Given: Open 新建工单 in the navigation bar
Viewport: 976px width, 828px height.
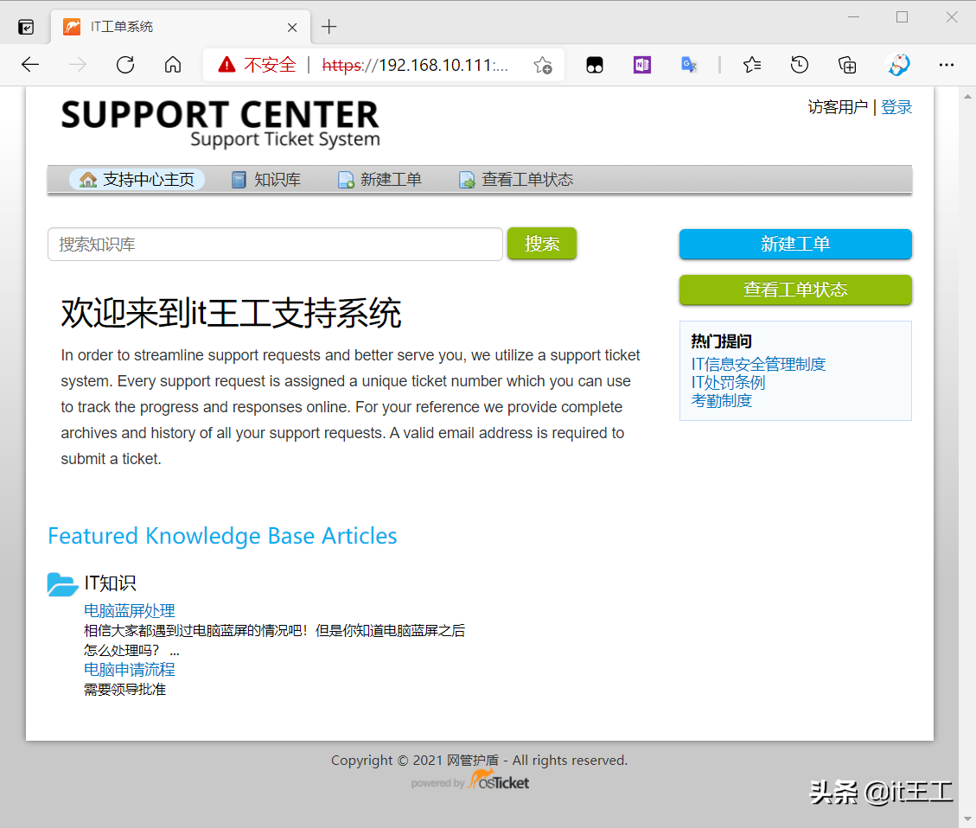Looking at the screenshot, I should 380,180.
